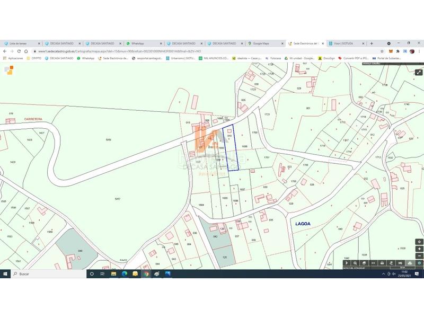Expand the map toolbar arrow
The width and height of the screenshot is (424, 318).
[346, 263]
